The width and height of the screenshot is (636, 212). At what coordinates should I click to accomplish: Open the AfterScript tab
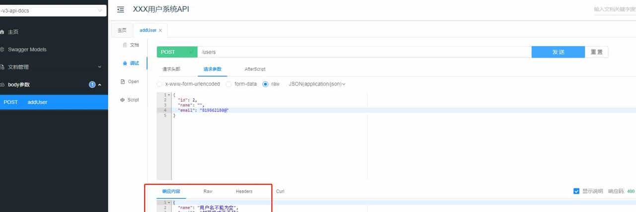255,69
